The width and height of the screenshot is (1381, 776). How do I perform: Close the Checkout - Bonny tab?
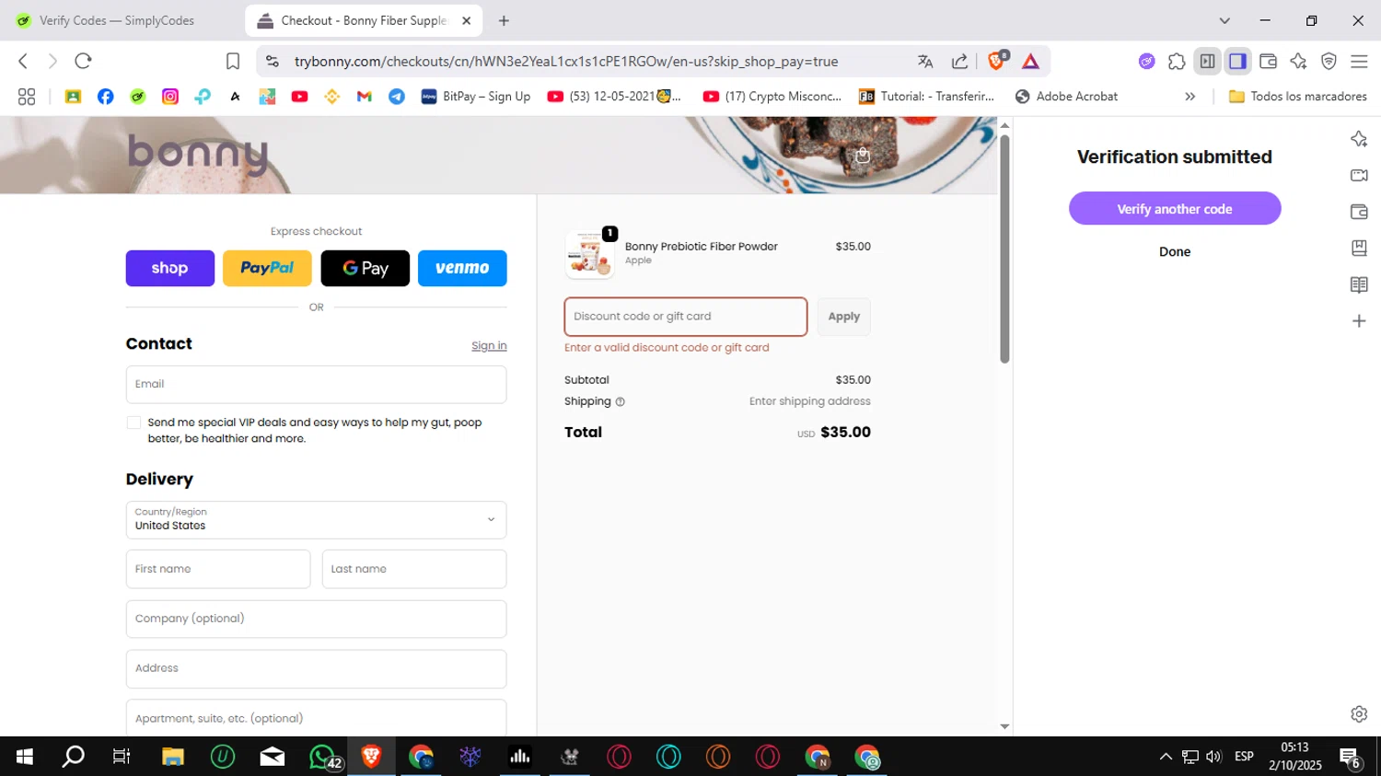click(x=466, y=20)
